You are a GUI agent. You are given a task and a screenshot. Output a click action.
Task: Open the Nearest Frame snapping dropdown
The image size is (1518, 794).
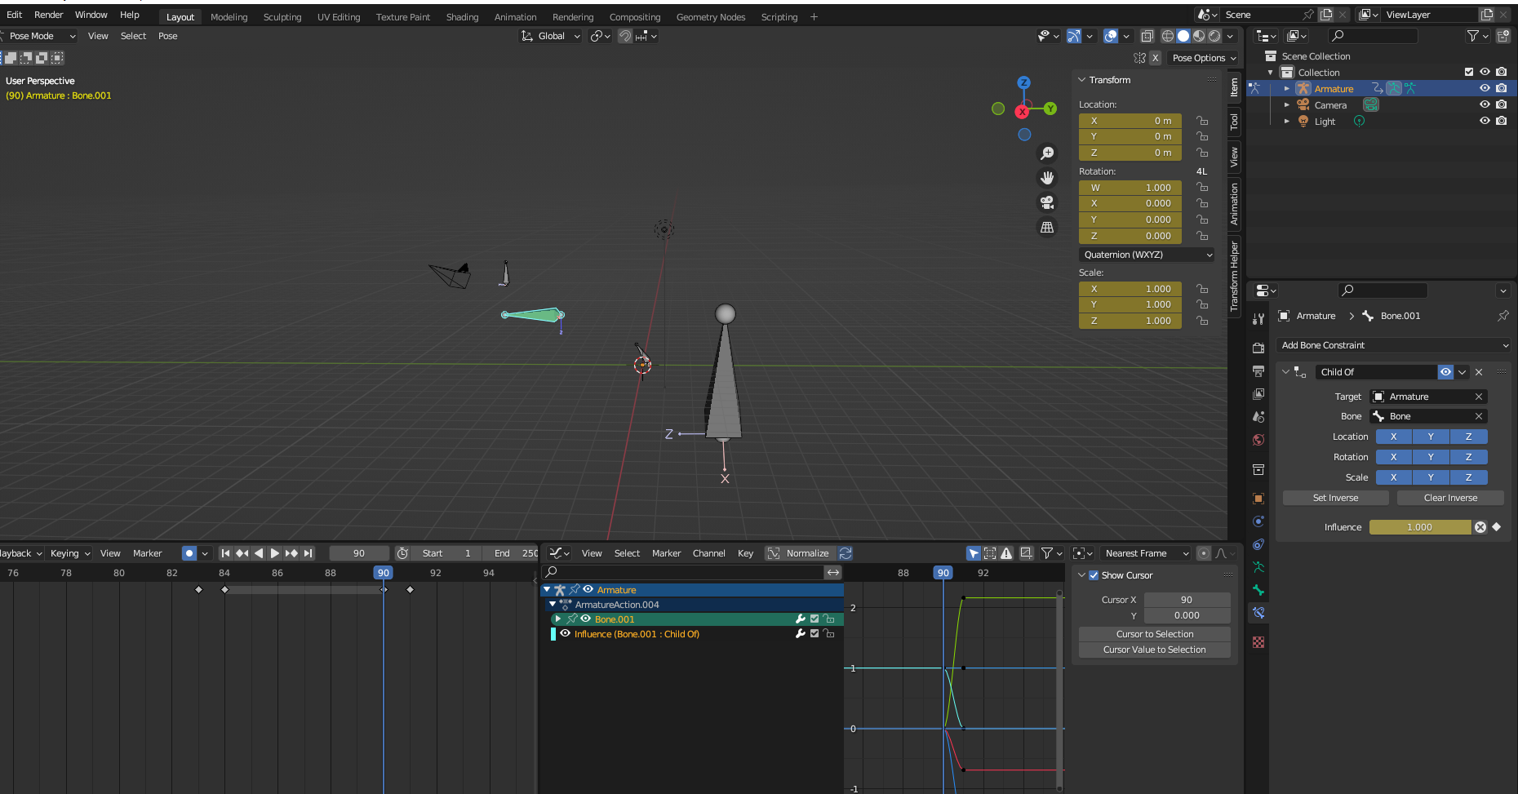coord(1146,553)
